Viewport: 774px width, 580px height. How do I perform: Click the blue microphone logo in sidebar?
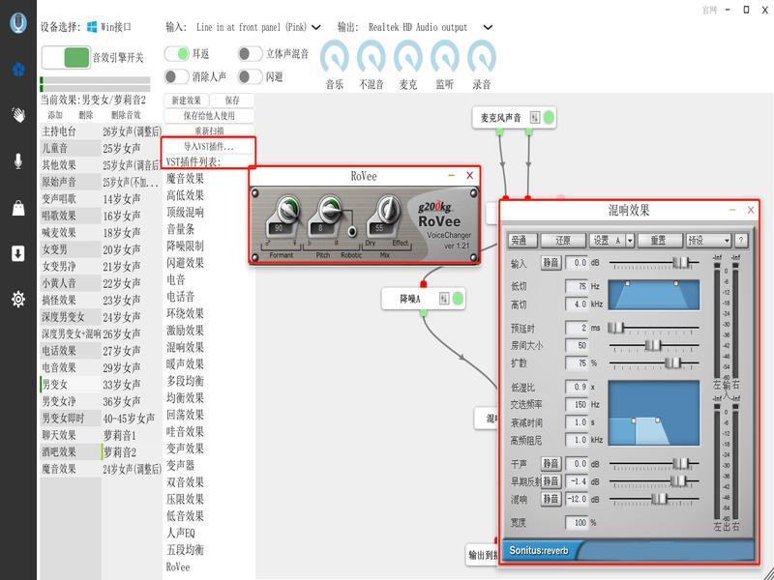click(18, 22)
